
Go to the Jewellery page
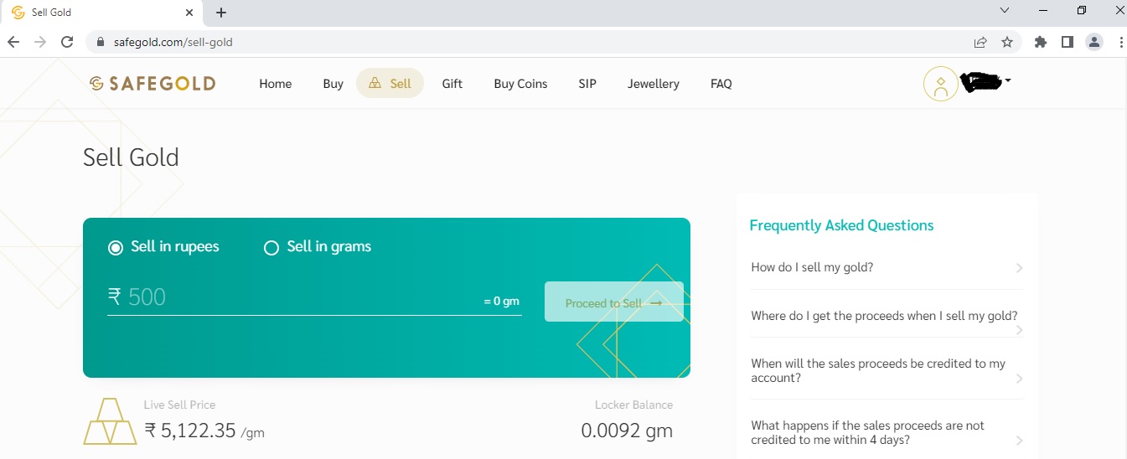click(653, 84)
